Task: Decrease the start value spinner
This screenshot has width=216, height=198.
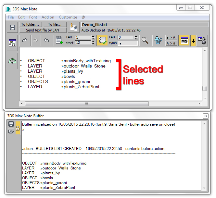Action: [93, 44]
